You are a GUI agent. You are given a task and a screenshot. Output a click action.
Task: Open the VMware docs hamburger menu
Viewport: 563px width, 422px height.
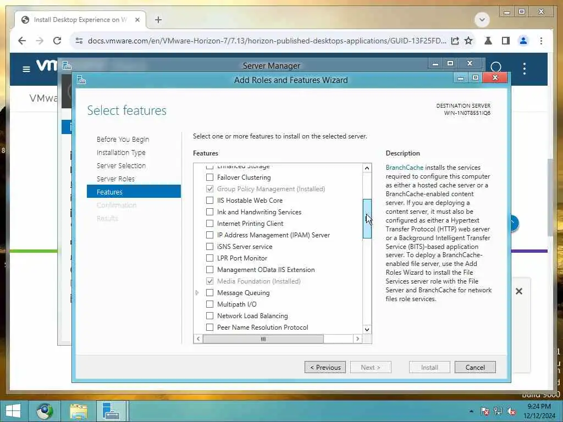pyautogui.click(x=26, y=69)
